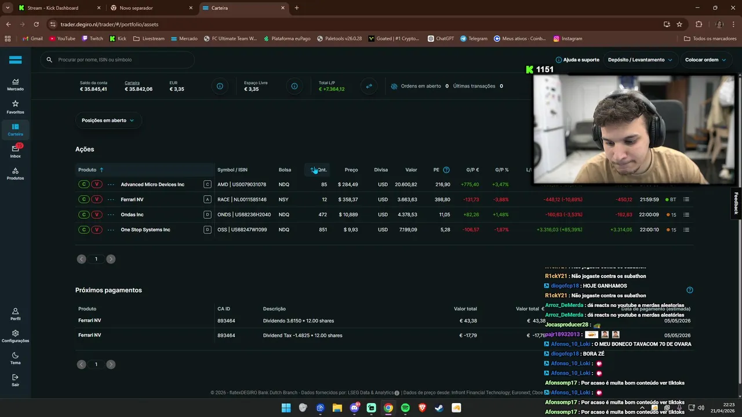The height and width of the screenshot is (417, 742).
Task: Open the ChatGPT bookmark
Action: tap(441, 39)
